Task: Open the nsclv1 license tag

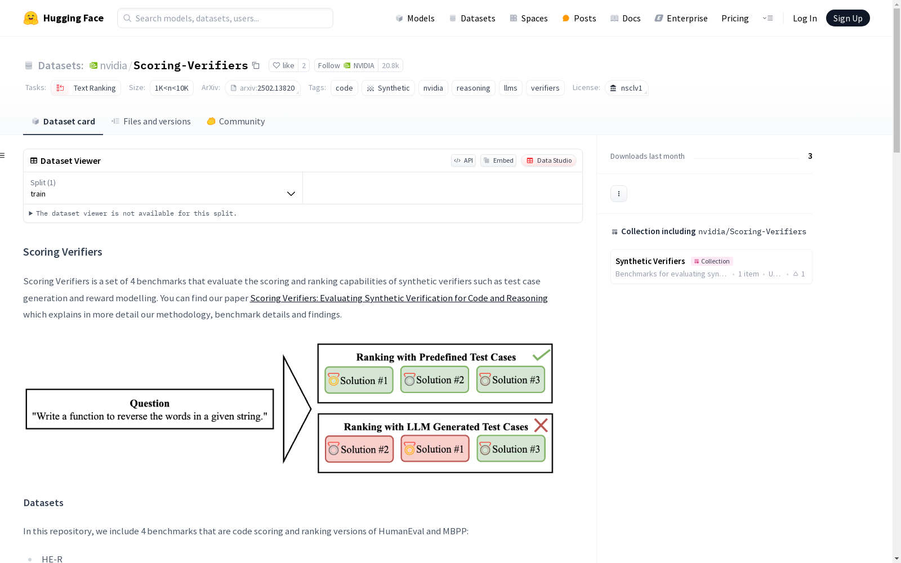Action: 626,88
